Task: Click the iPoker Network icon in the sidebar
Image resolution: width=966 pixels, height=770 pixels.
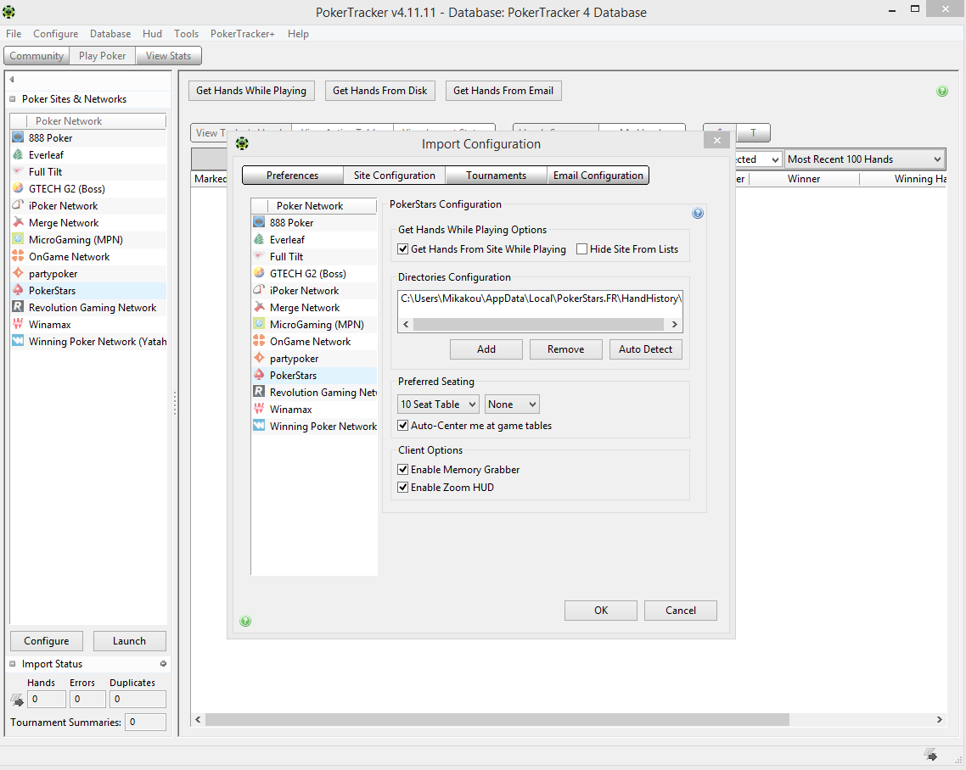Action: point(18,205)
